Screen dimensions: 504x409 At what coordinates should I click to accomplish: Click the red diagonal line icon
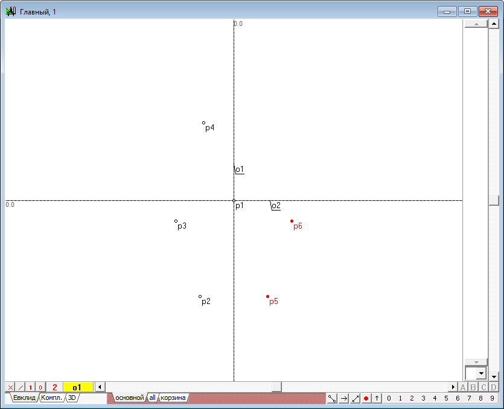click(21, 387)
